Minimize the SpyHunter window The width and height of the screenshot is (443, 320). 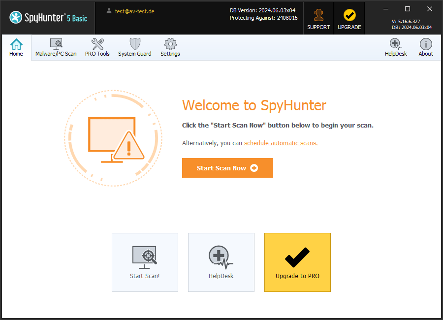coord(385,9)
